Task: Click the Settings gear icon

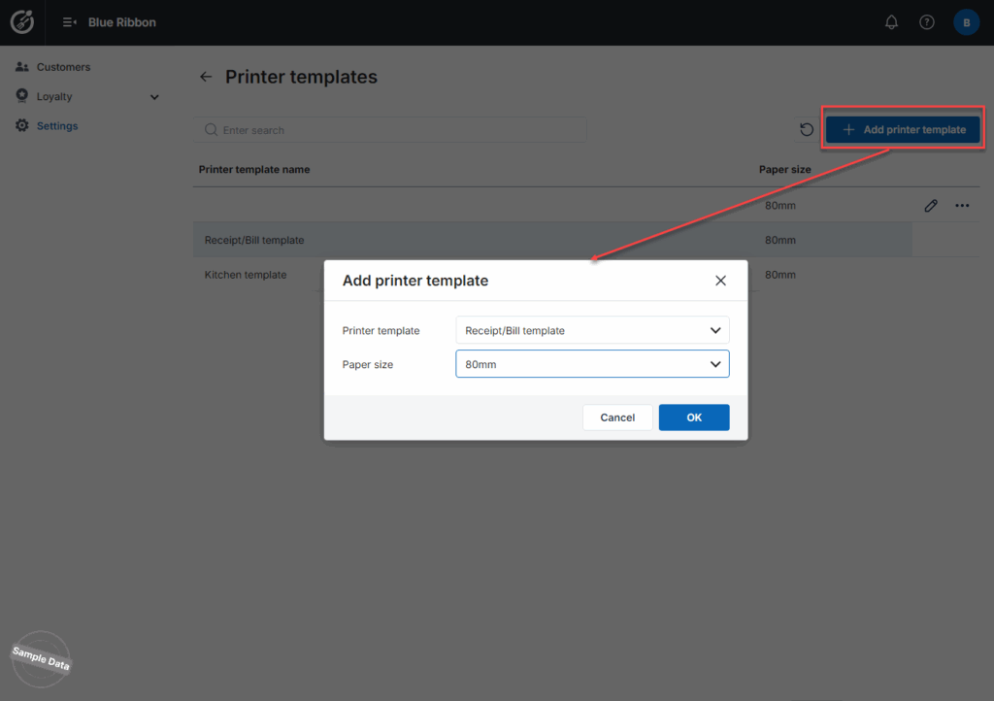Action: pyautogui.click(x=22, y=125)
